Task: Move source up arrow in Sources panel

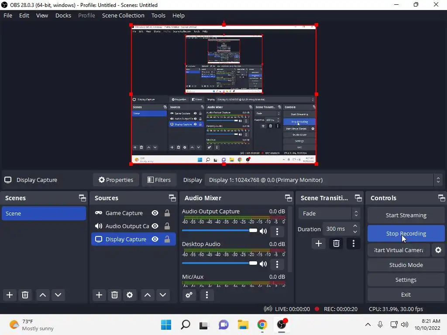Action: 148,295
